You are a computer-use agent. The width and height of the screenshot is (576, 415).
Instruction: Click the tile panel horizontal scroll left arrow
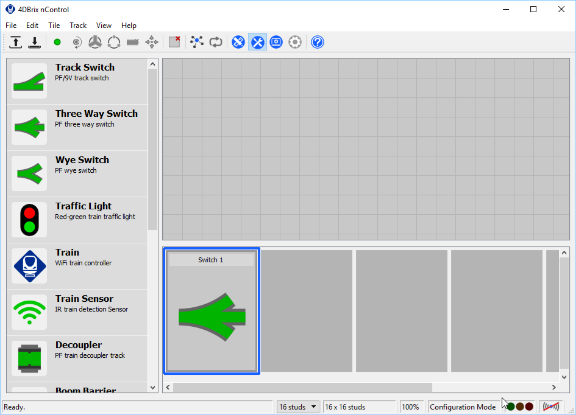tap(168, 387)
